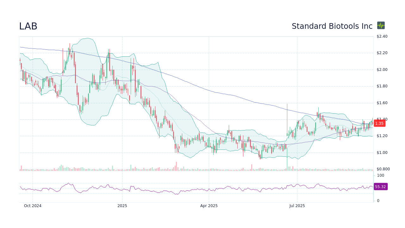Click the Apr 2025 date label
This screenshot has width=405, height=228.
[209, 206]
